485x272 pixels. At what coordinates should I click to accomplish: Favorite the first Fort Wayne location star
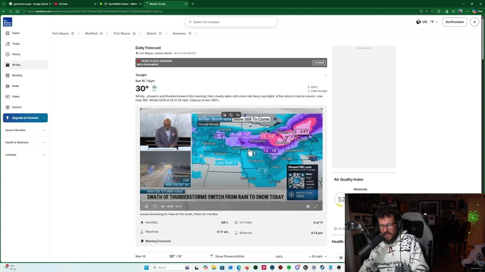(x=73, y=33)
